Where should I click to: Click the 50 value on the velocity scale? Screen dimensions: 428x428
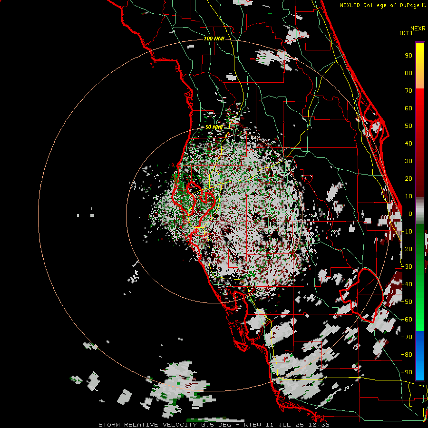409,126
